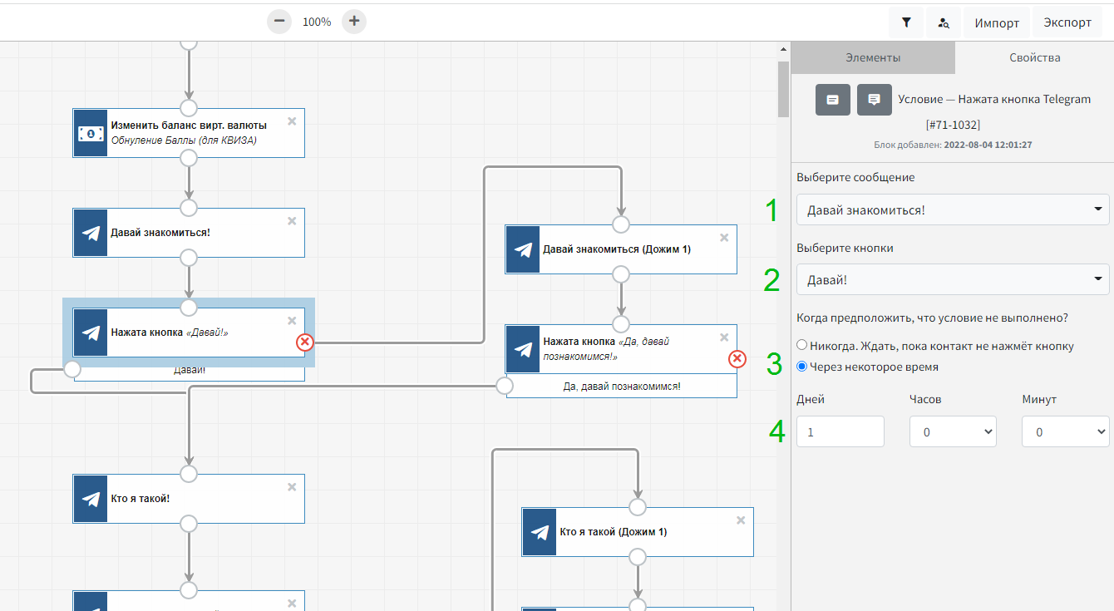Viewport: 1114px width, 611px height.
Task: Delete the «Кто я такой!» block
Action: pyautogui.click(x=292, y=487)
